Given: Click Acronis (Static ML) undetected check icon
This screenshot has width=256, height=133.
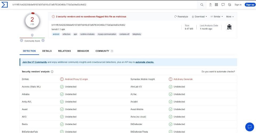Looking at the screenshot, I should tap(62, 87).
